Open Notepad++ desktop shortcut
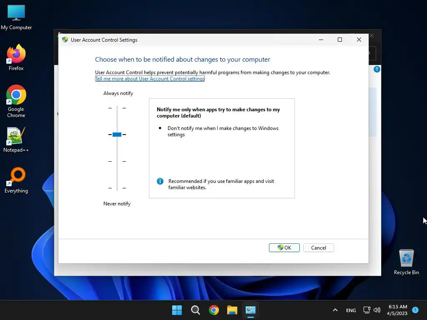 (x=16, y=139)
